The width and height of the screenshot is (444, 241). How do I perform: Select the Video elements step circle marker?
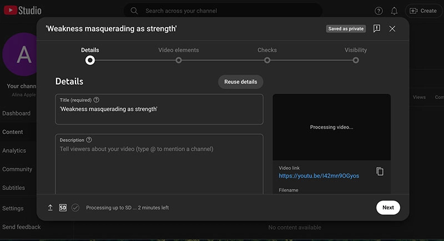pos(178,60)
